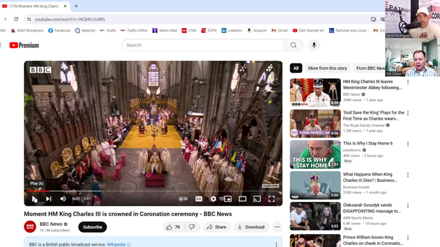The height and width of the screenshot is (247, 440).
Task: Open menu for Prince William kisses King video
Action: tap(408, 238)
